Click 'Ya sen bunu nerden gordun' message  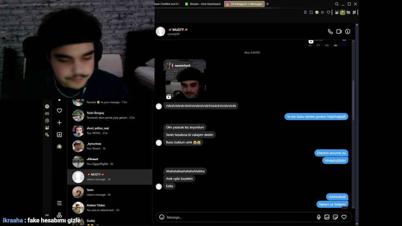[316, 116]
